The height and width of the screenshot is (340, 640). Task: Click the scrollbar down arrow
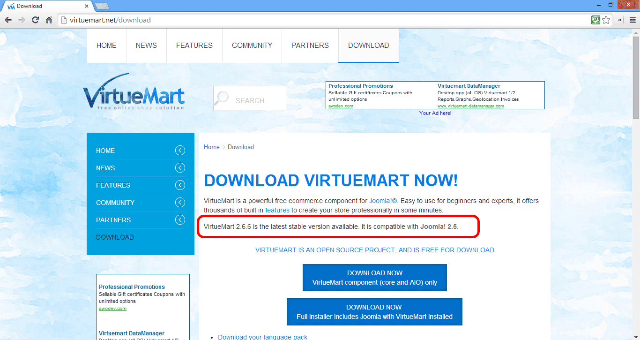tap(636, 336)
